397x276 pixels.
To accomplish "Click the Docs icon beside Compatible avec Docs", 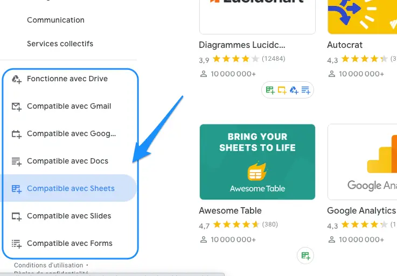I will click(17, 161).
